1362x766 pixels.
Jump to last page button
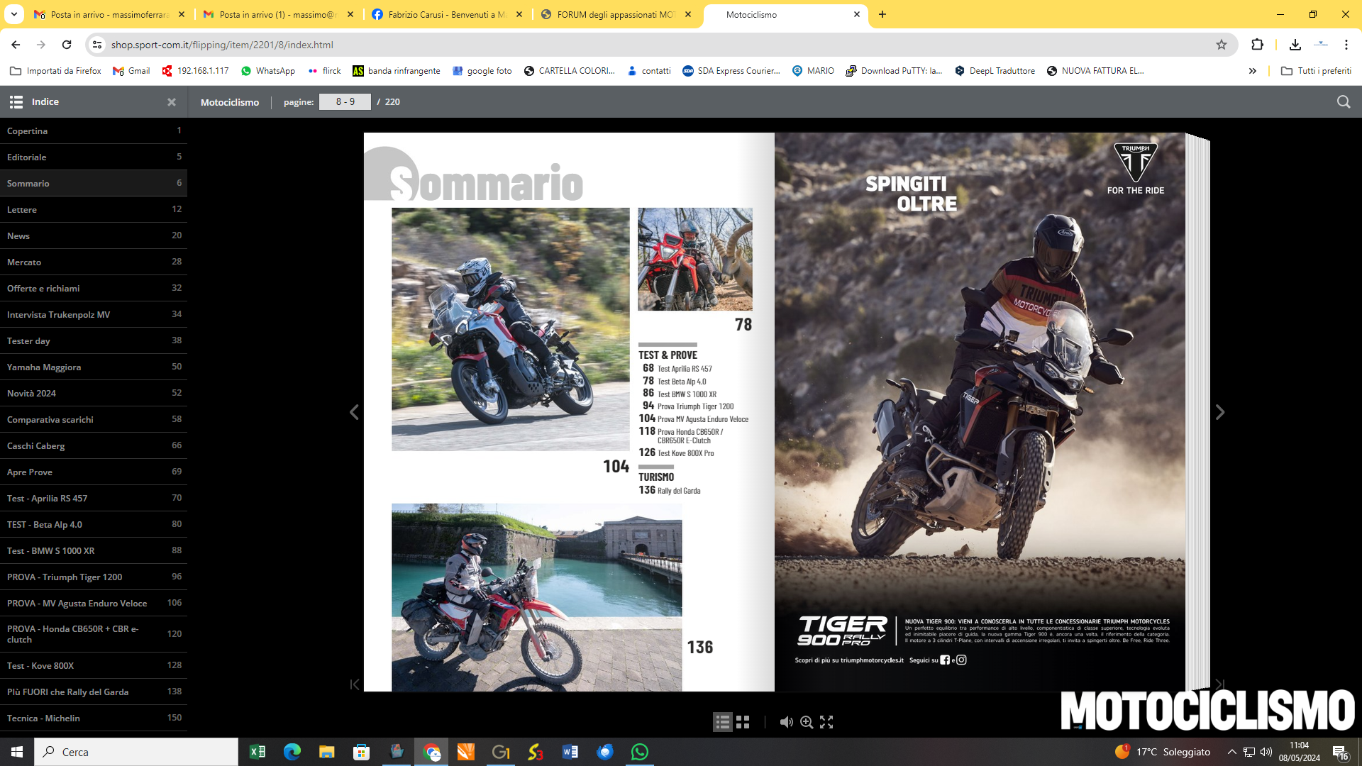click(x=1220, y=684)
